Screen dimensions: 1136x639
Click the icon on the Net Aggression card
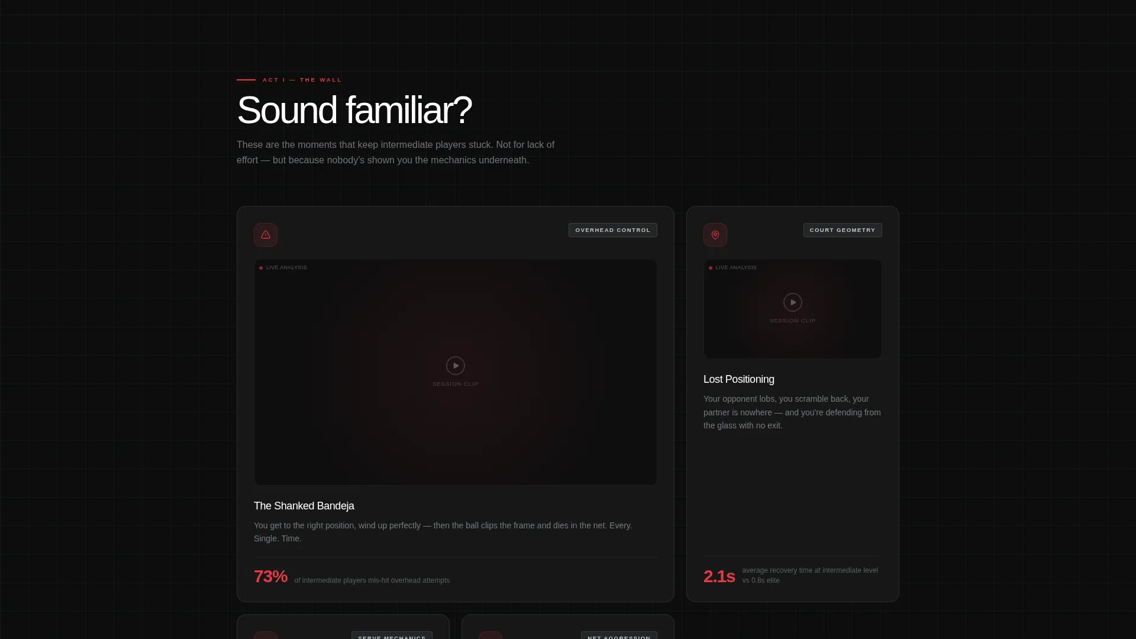tap(490, 635)
